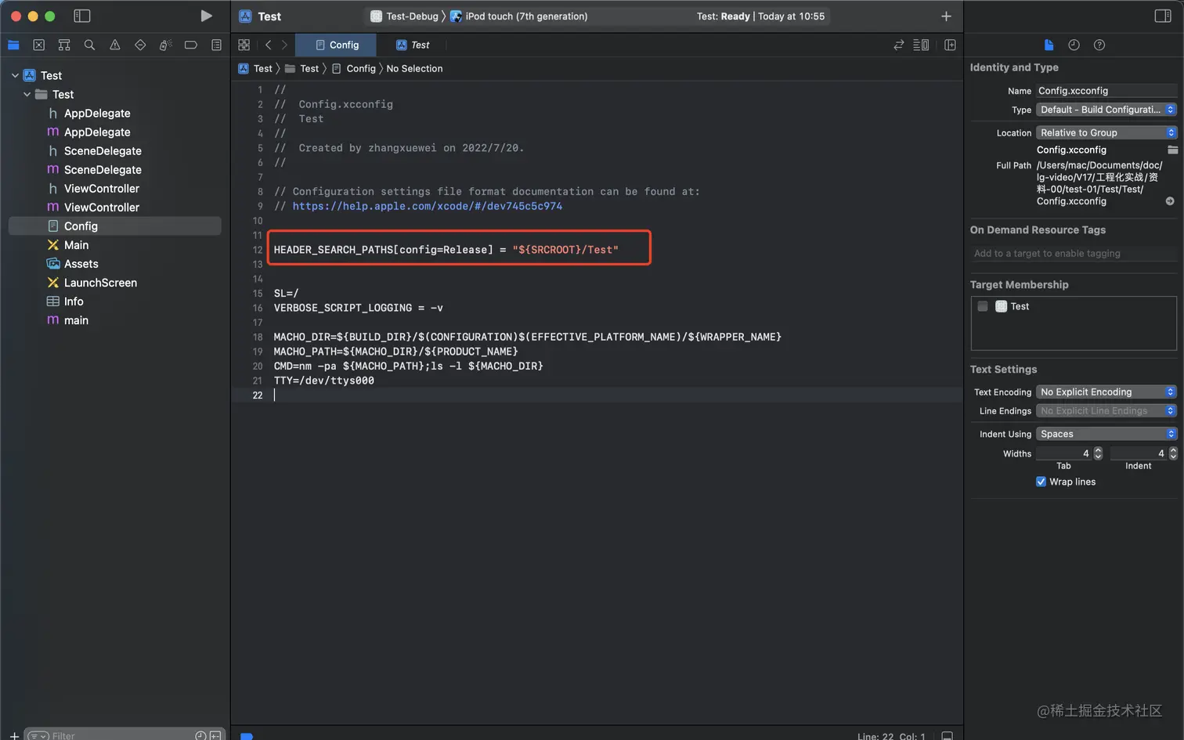The height and width of the screenshot is (740, 1184).
Task: Click the TTY=/dev/ttys000 code line
Action: pos(323,381)
